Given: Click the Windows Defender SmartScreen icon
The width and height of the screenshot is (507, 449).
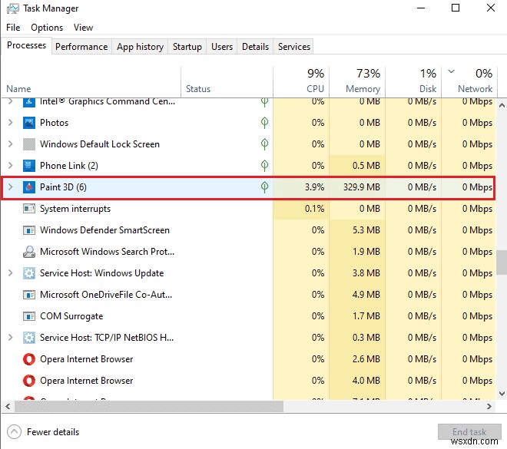Looking at the screenshot, I should (x=29, y=230).
